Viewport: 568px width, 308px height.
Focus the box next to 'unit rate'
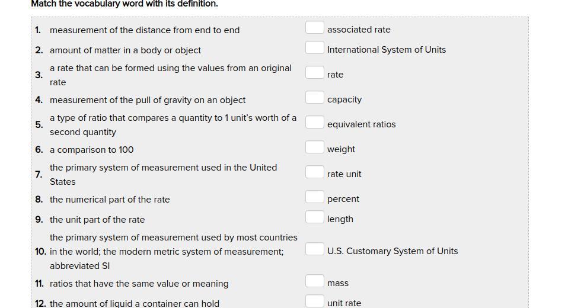point(314,301)
